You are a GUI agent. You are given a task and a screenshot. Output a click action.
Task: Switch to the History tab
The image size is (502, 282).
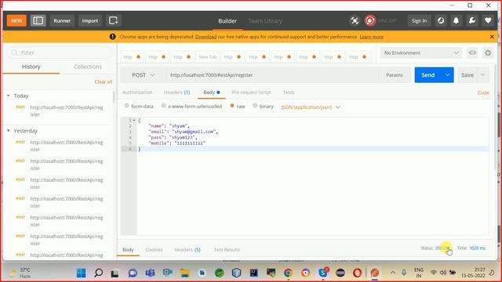pos(31,67)
